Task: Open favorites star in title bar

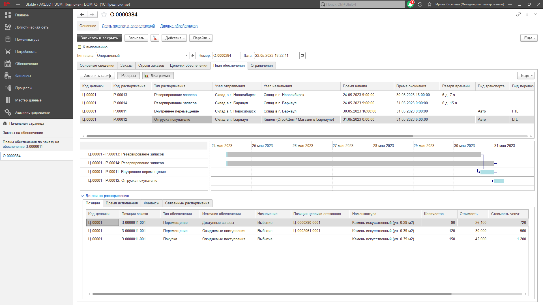Action: point(430,4)
